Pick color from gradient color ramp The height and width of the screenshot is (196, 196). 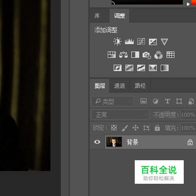coord(147,2)
